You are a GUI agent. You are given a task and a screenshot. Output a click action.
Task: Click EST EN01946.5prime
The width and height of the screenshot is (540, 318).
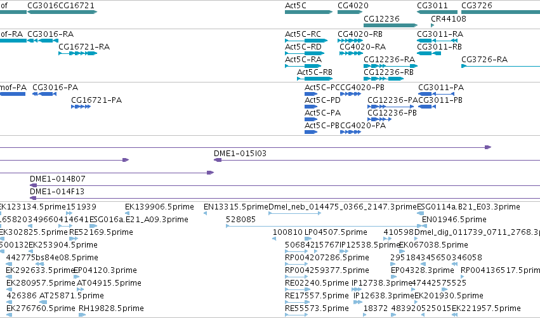pos(425,227)
